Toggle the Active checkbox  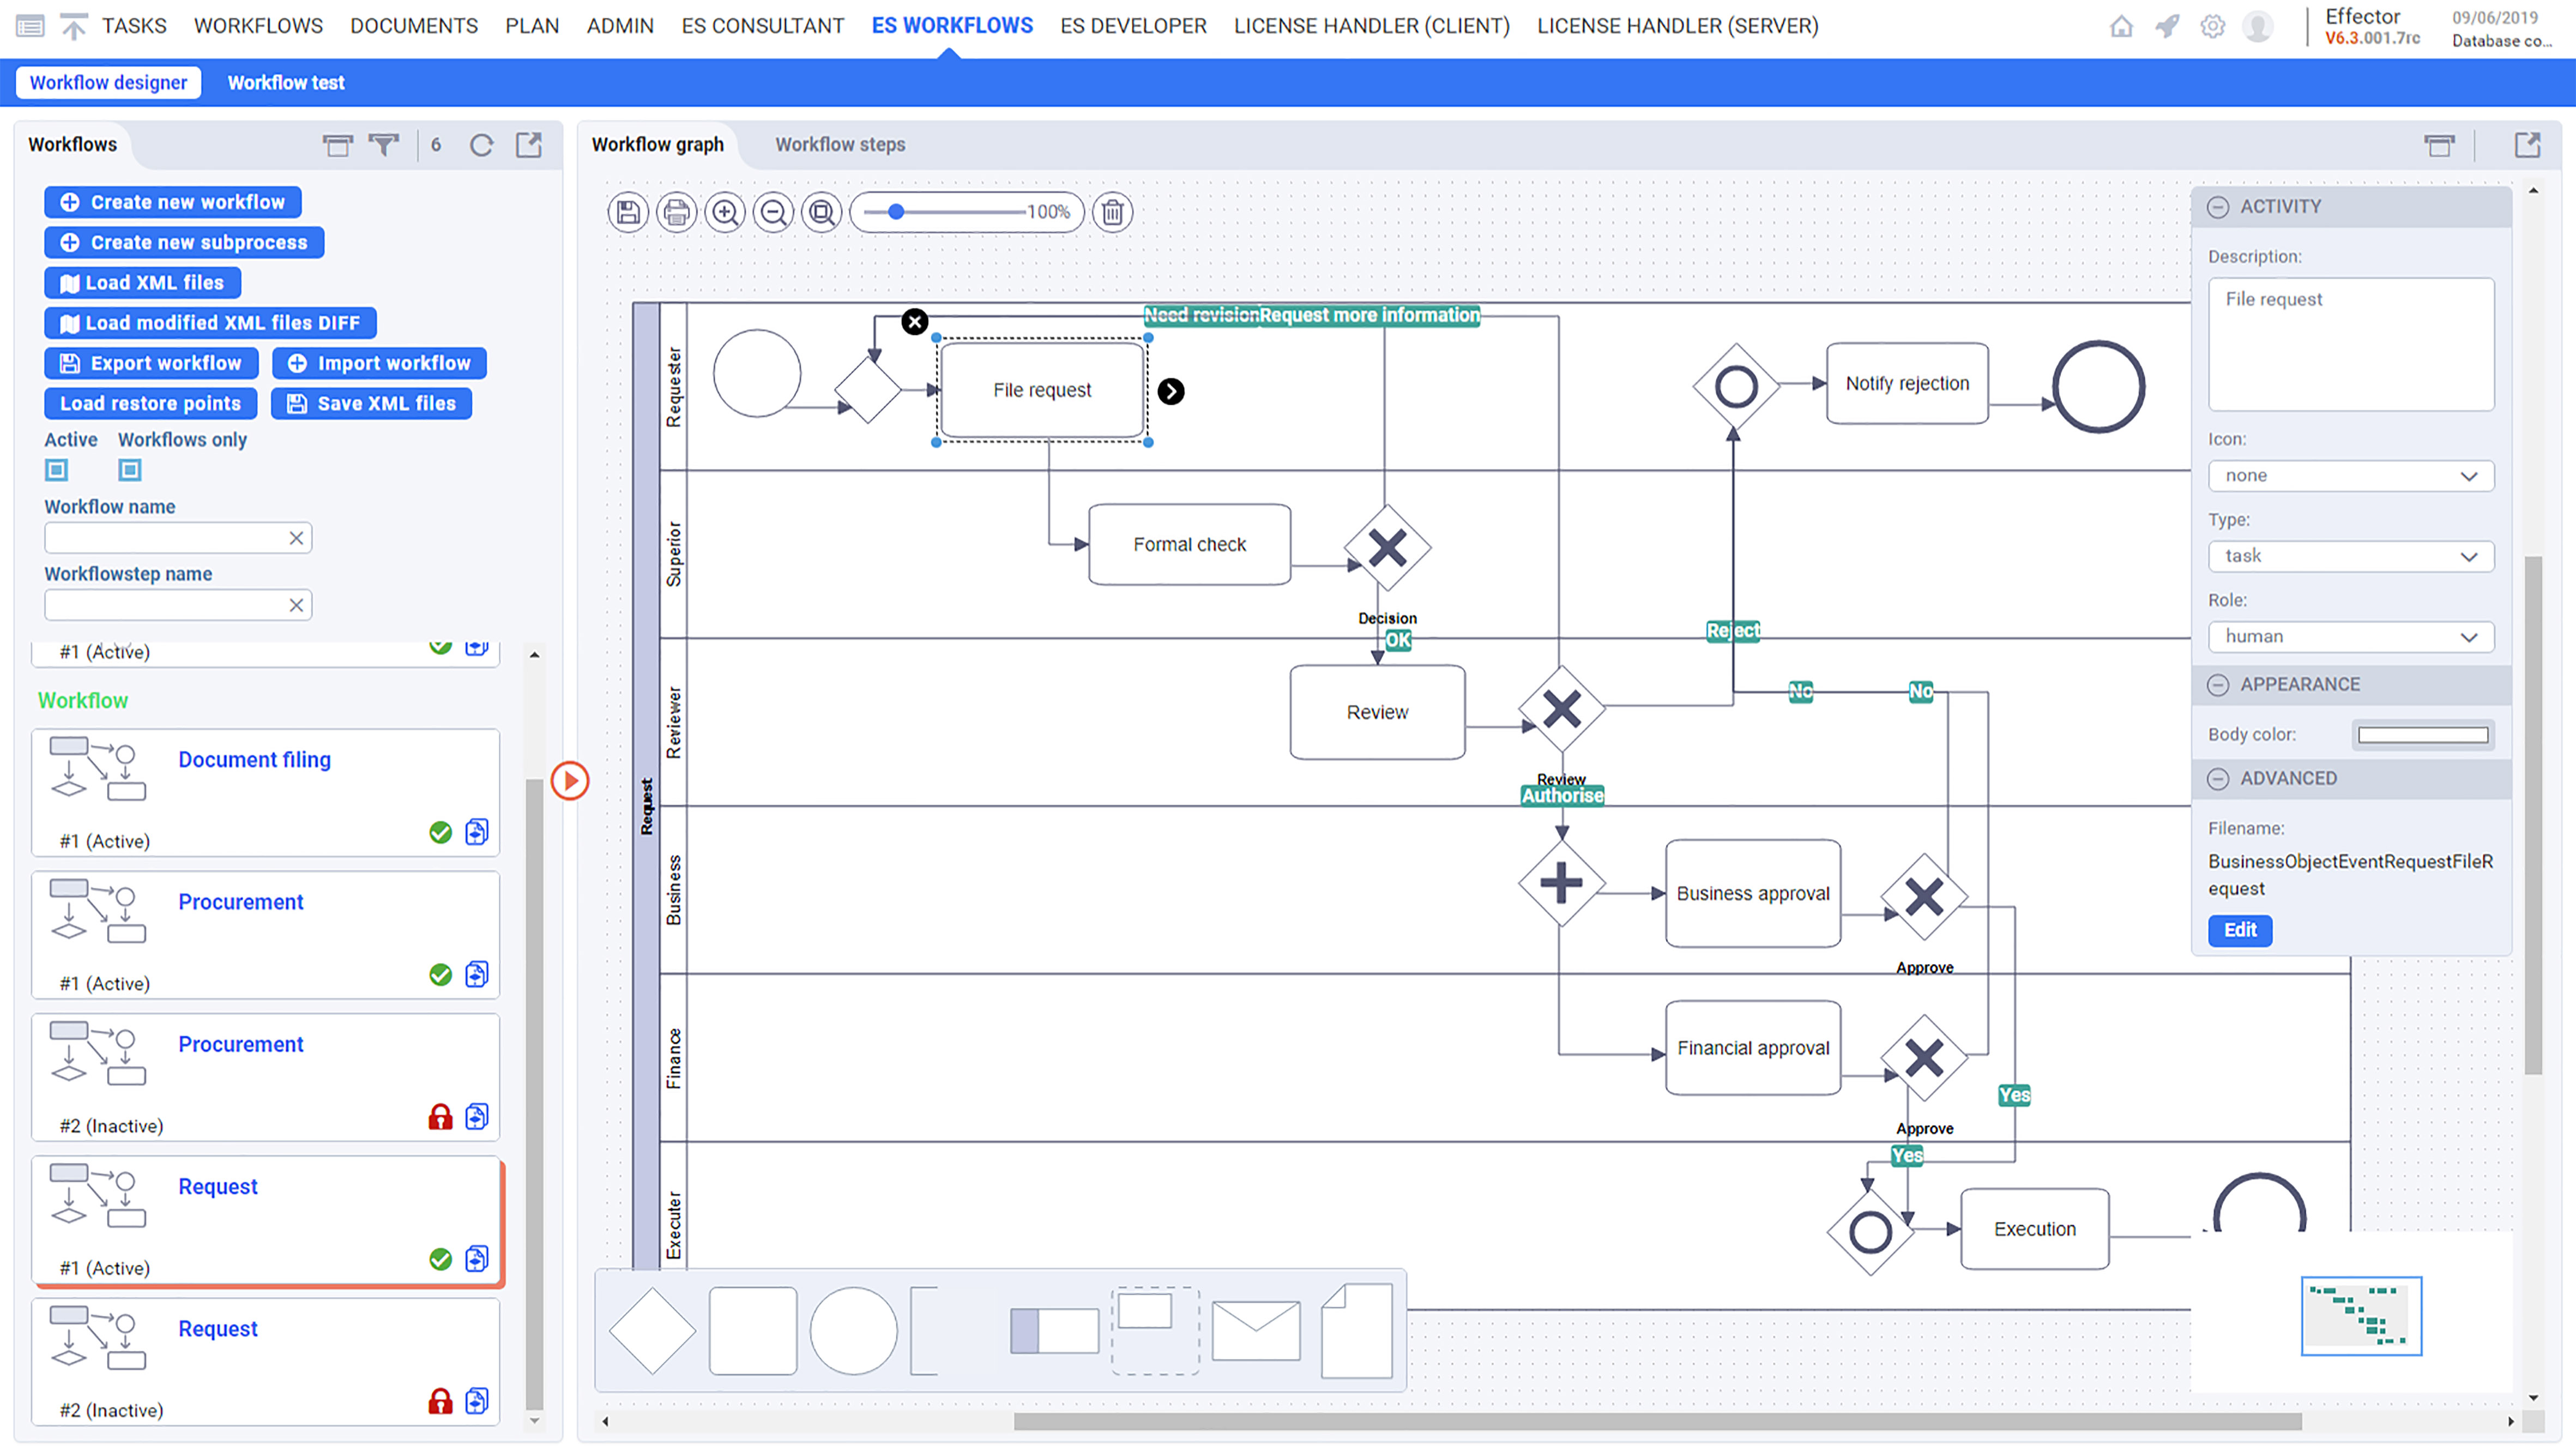(57, 469)
